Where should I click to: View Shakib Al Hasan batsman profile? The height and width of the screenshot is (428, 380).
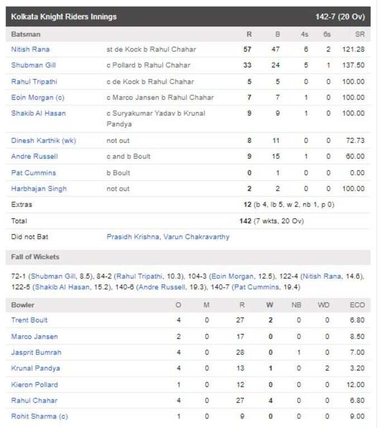point(39,113)
